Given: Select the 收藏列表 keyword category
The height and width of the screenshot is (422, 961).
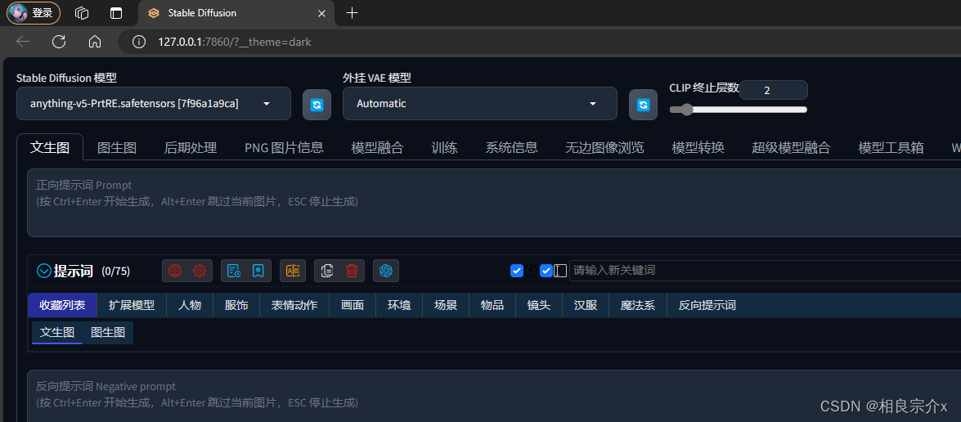Looking at the screenshot, I should click(x=62, y=305).
